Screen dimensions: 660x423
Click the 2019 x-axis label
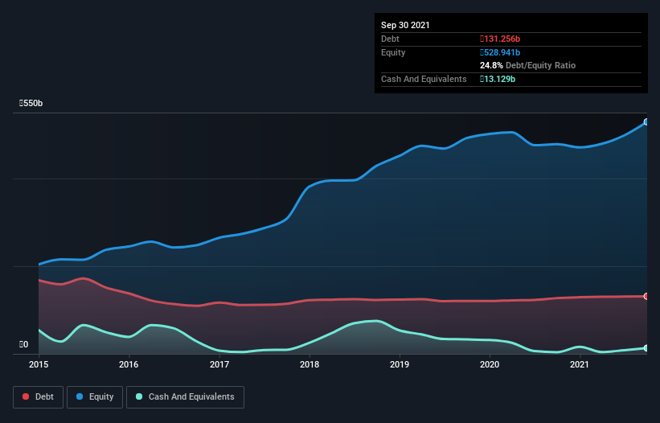click(x=400, y=364)
